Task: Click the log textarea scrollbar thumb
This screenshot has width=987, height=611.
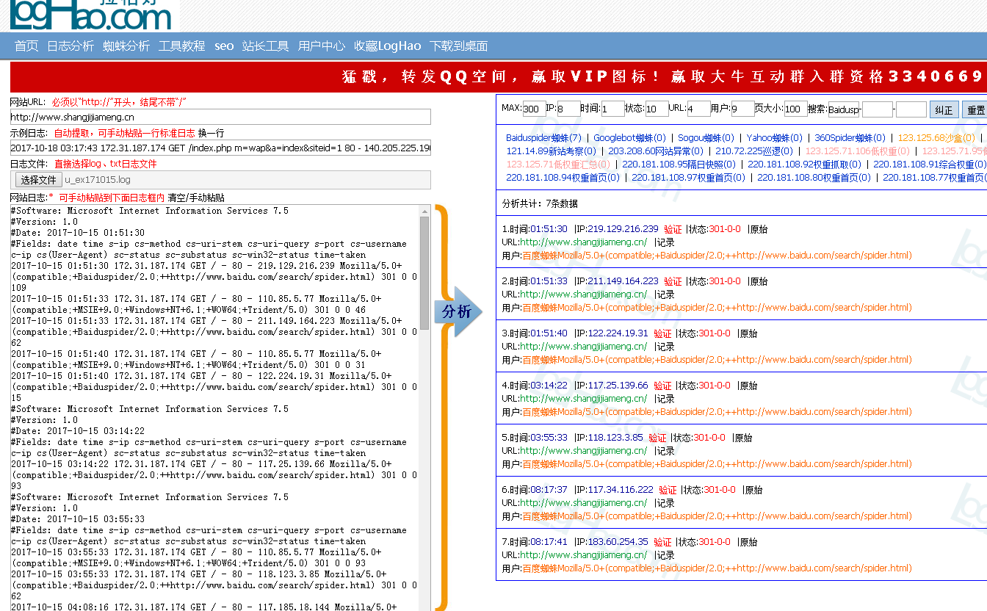Action: (424, 273)
